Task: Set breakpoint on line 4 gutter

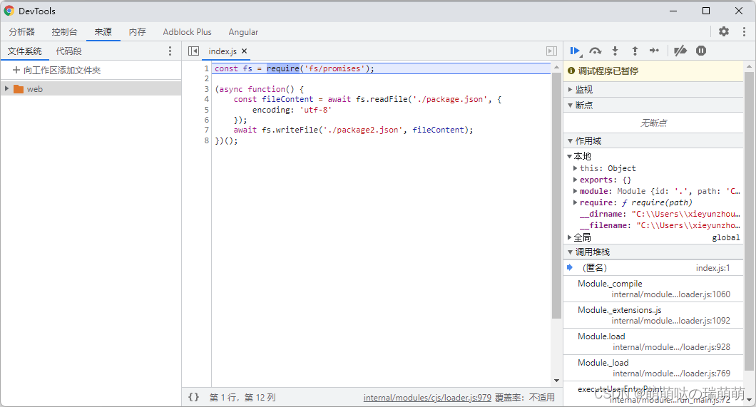Action: coord(206,99)
